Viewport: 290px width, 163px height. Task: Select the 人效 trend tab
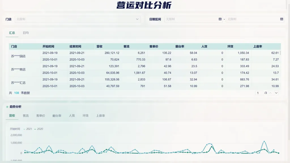coord(72,116)
